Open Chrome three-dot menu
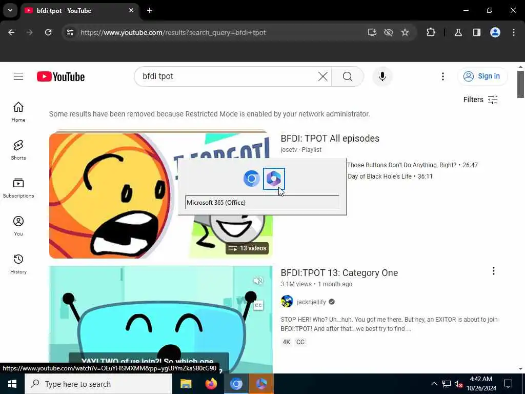 point(514,32)
